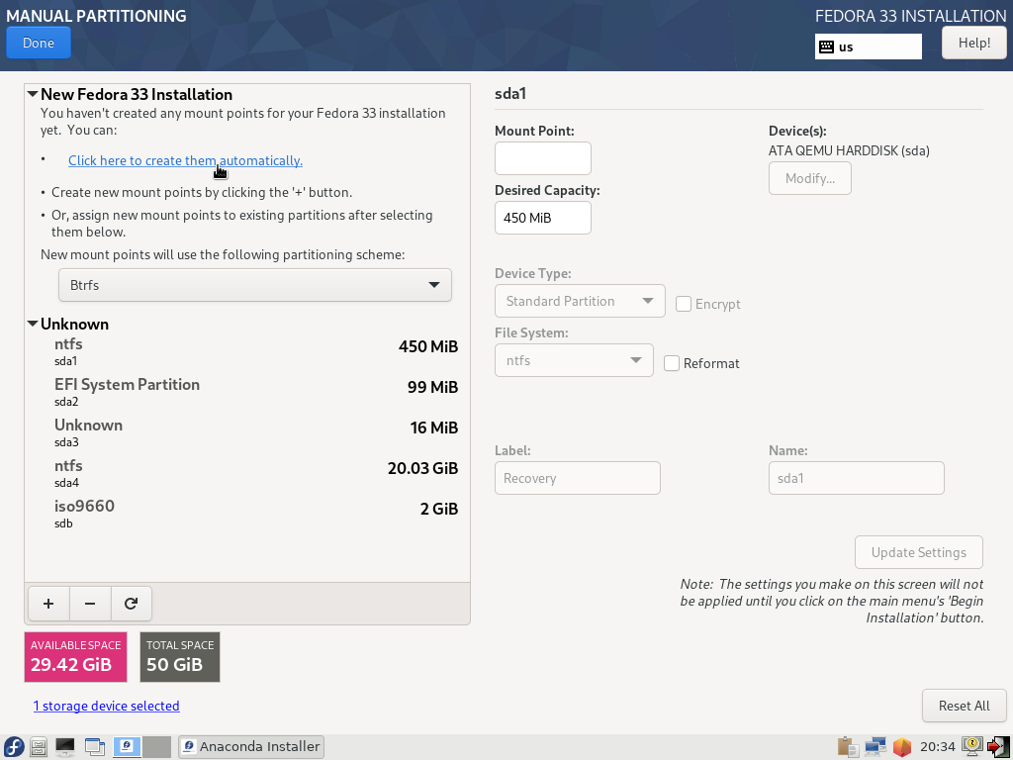The height and width of the screenshot is (760, 1013).
Task: Click the Done button
Action: [39, 43]
